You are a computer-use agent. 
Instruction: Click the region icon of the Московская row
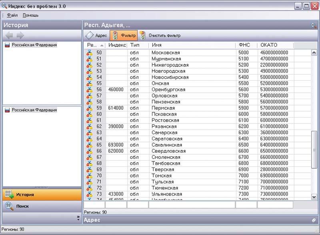point(89,53)
